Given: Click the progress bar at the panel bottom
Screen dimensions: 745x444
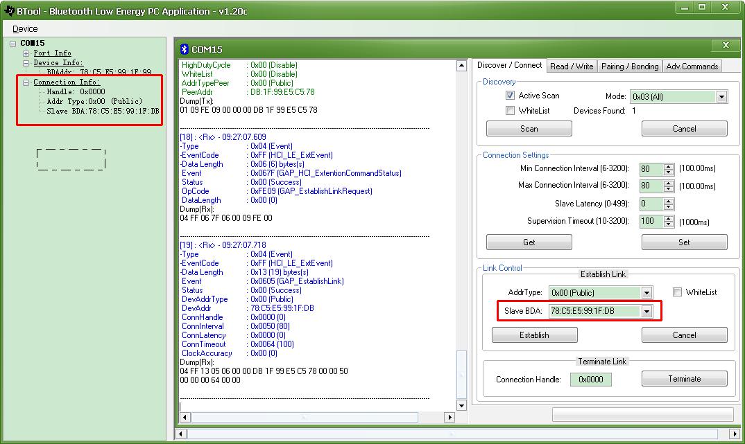Looking at the screenshot, I should tap(643, 415).
